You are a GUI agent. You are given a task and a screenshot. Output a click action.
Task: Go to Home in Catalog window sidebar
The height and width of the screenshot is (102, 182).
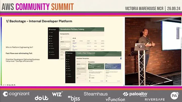coord(51,36)
